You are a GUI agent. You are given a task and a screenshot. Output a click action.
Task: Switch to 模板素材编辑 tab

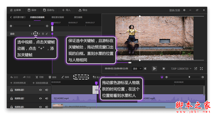tap(57, 17)
